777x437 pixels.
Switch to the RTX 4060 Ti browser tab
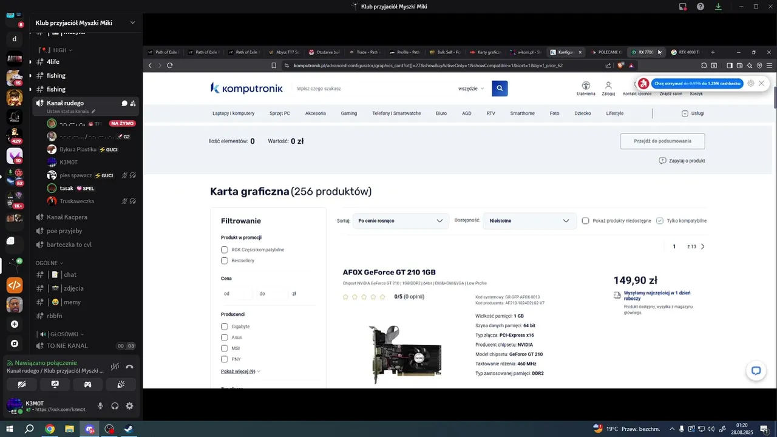686,52
